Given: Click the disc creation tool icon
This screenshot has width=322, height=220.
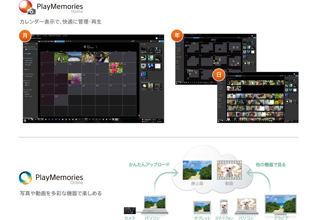Looking at the screenshot, I should pos(144,66).
